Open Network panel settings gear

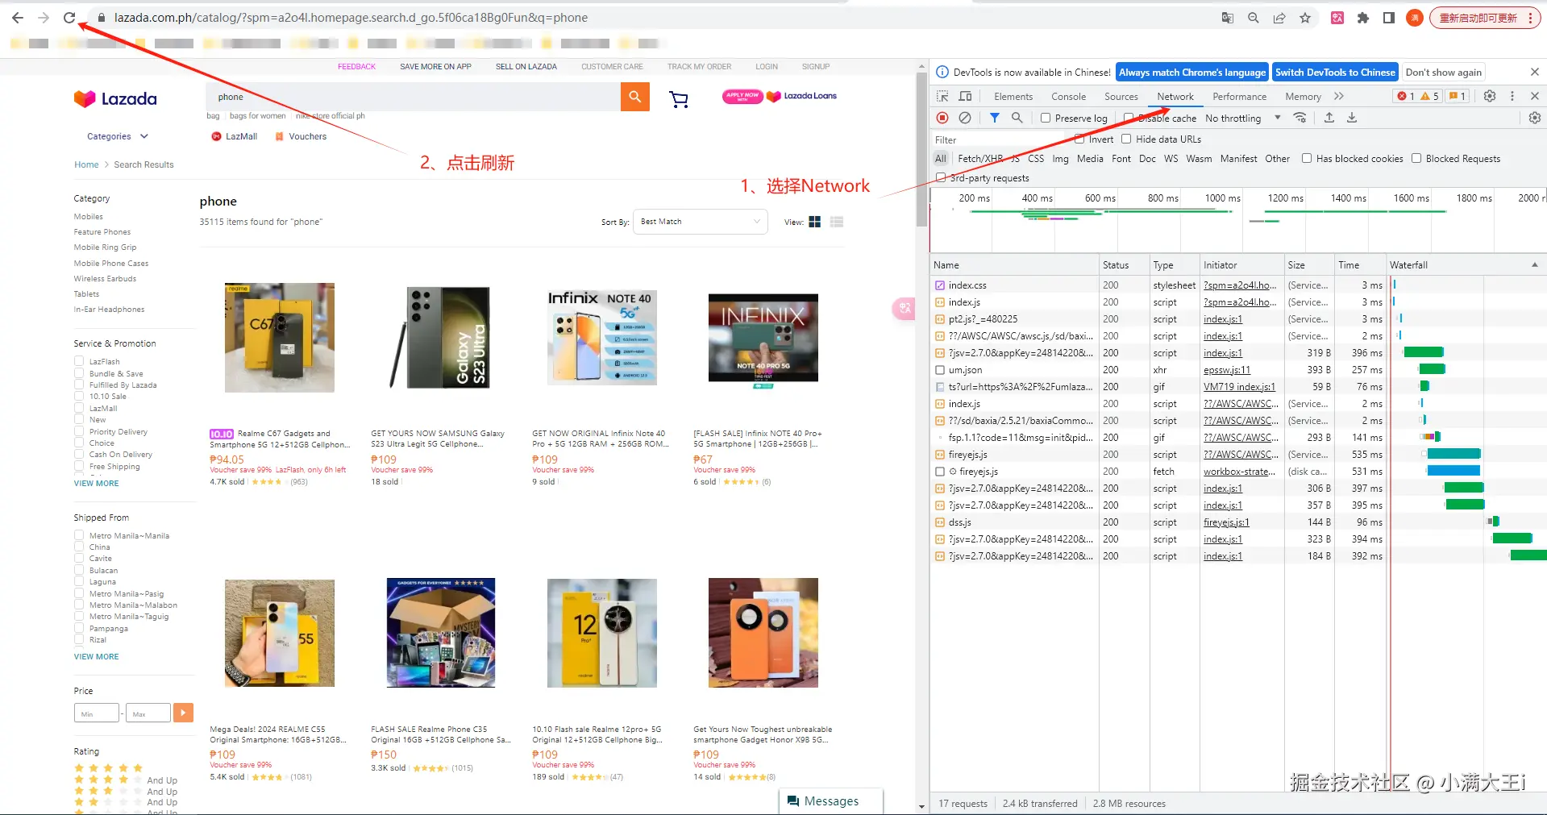pyautogui.click(x=1535, y=118)
